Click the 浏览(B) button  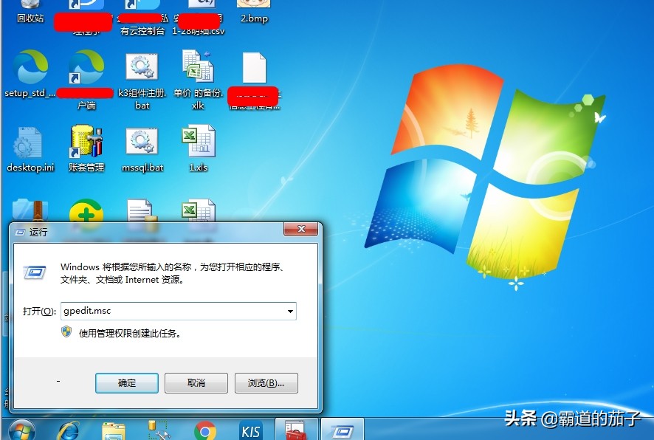(265, 382)
